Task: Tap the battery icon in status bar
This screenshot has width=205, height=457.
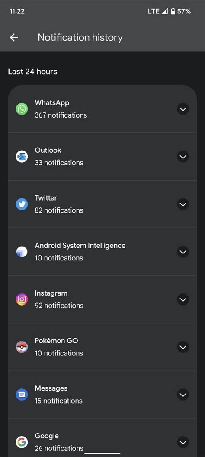Action: click(x=173, y=11)
